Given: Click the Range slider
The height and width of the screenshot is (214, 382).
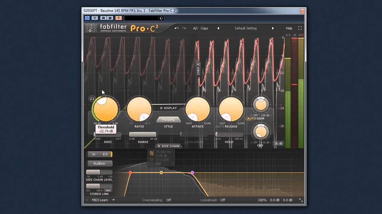Looking at the screenshot, I should click(143, 134).
